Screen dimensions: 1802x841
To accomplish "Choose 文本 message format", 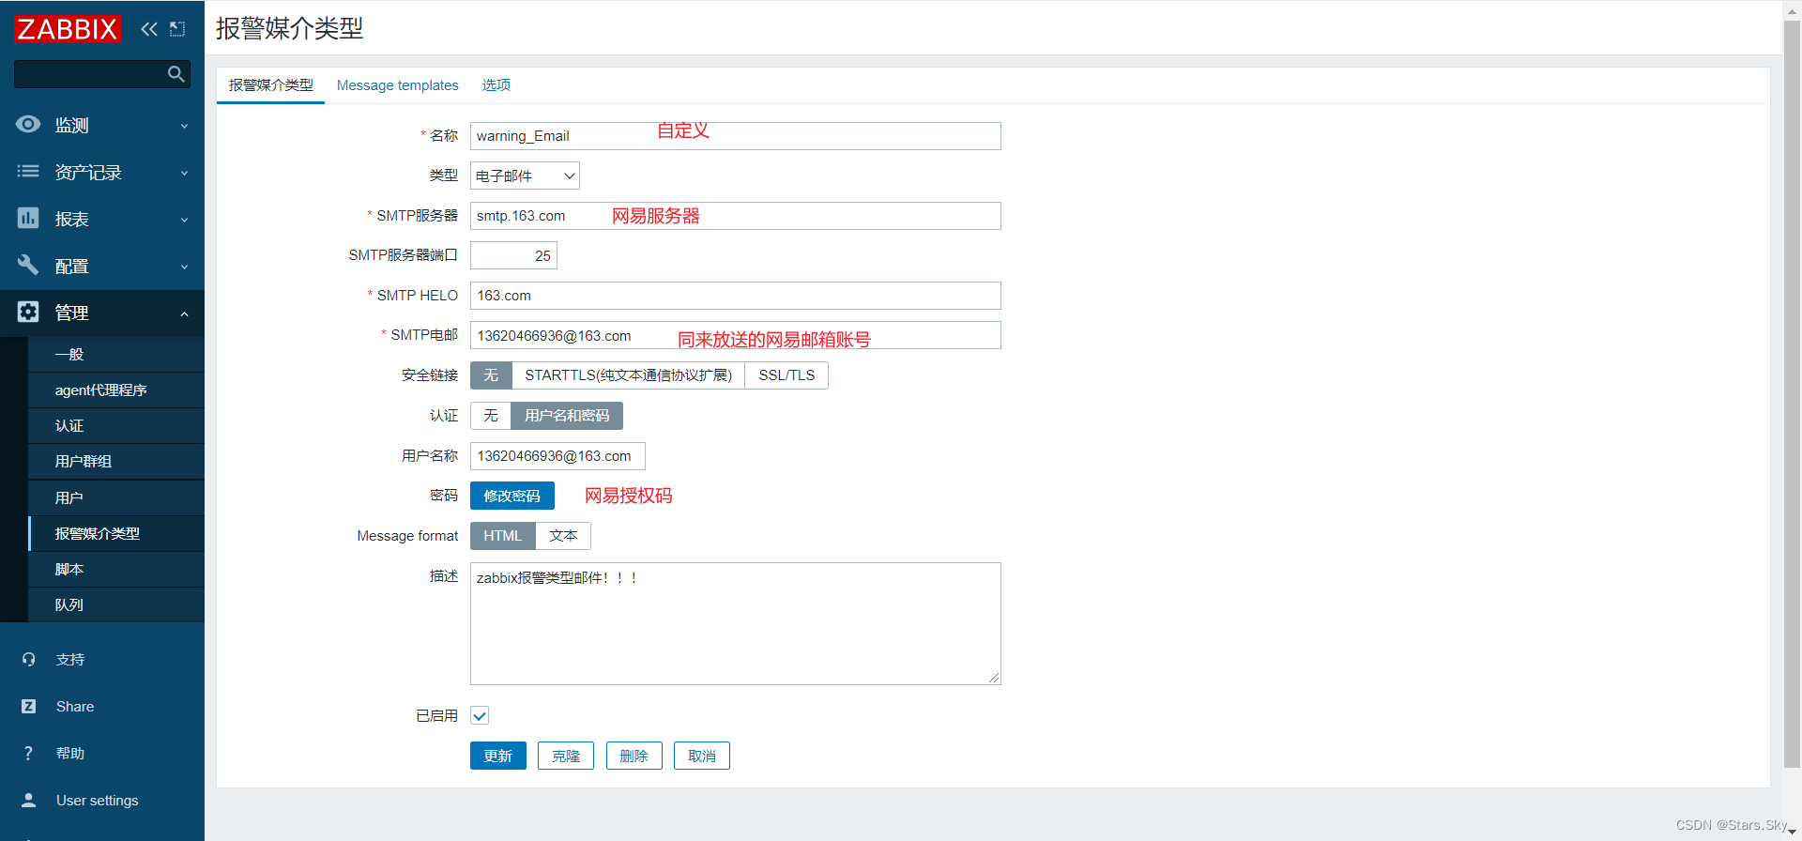I will tap(563, 536).
